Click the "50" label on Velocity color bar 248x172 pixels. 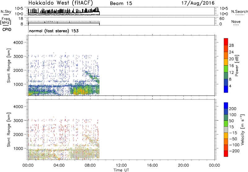click(x=231, y=121)
